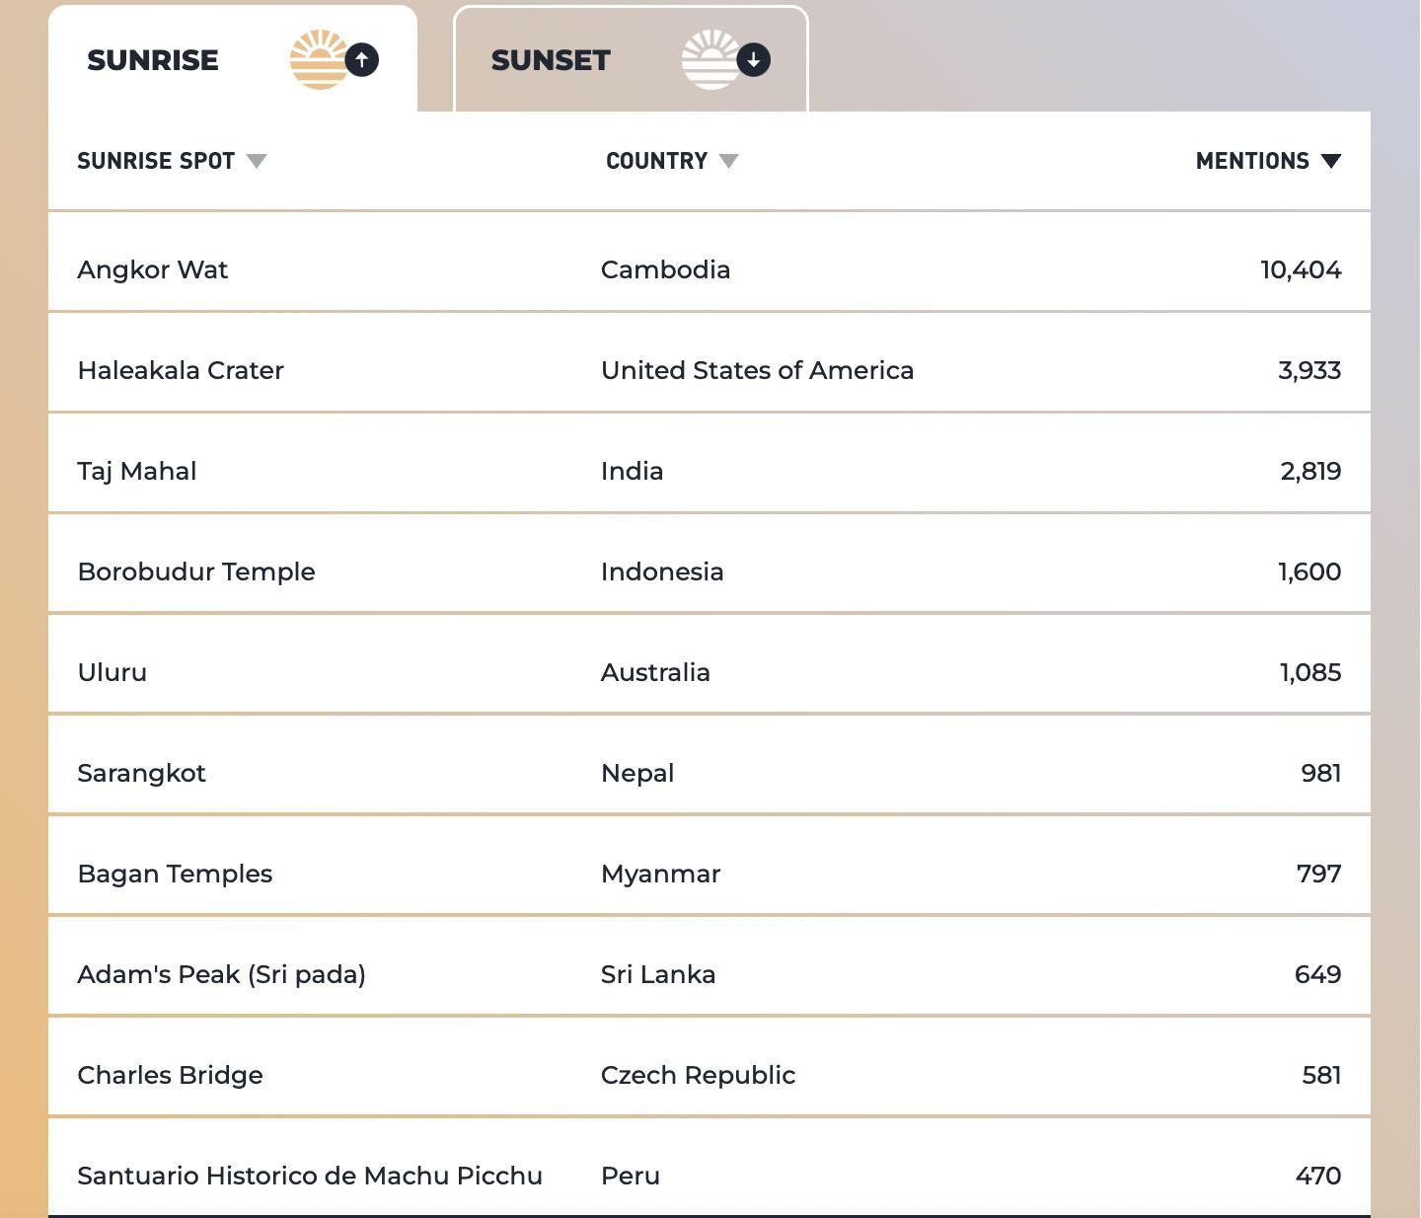The width and height of the screenshot is (1421, 1218).
Task: Sort by Sunrise Spot using its arrow
Action: click(257, 161)
